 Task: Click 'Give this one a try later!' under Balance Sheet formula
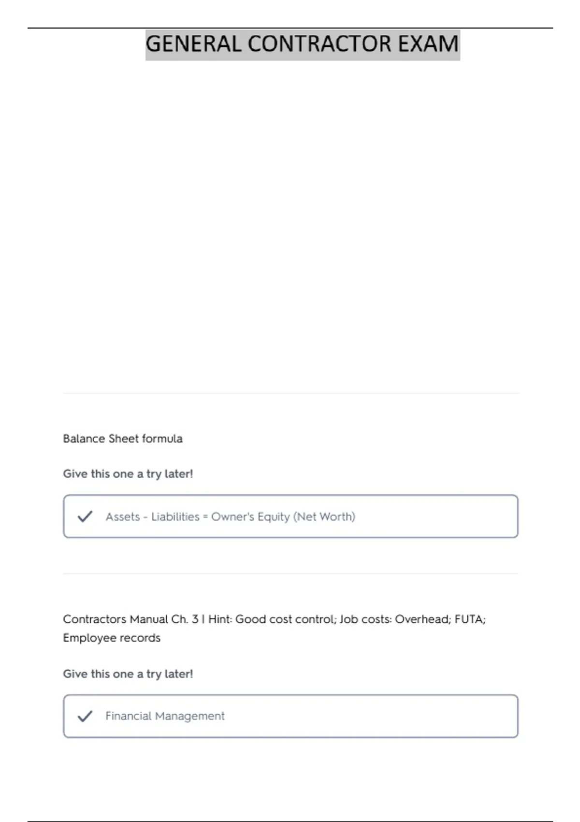point(128,474)
